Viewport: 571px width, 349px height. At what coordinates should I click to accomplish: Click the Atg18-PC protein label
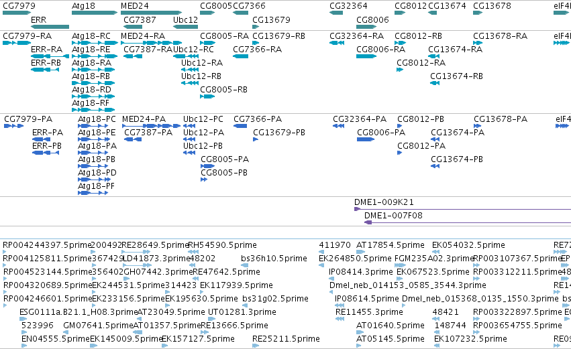(97, 119)
